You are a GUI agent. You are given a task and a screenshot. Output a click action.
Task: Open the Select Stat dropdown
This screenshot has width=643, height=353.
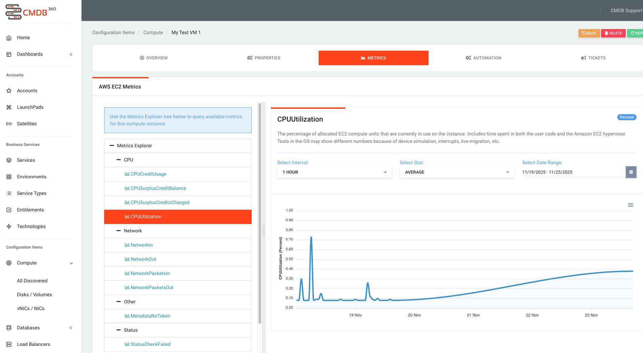tap(457, 172)
